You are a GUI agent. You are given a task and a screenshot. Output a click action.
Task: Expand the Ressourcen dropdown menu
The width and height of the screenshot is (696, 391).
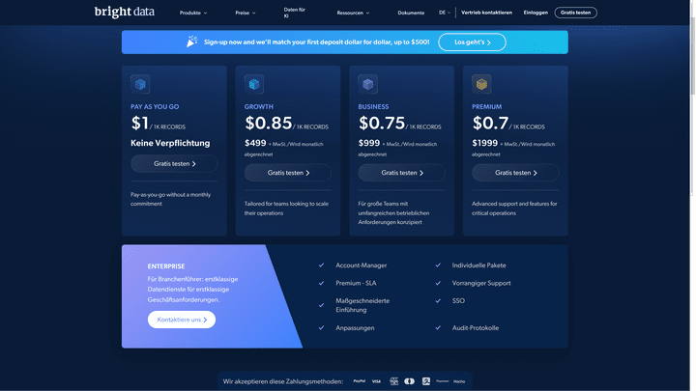tap(353, 13)
